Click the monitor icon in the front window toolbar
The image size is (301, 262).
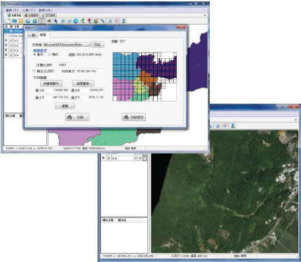point(116,21)
